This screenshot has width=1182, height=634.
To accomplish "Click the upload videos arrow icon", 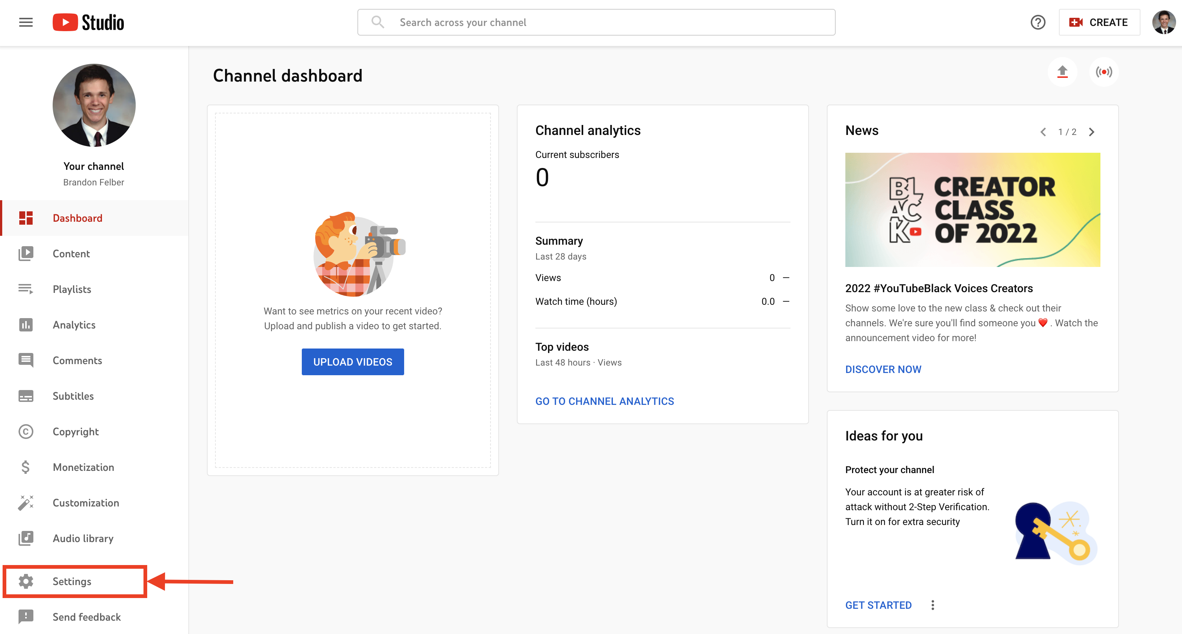I will pyautogui.click(x=1062, y=72).
